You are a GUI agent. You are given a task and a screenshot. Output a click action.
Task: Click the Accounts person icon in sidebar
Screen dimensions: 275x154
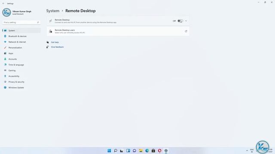[x=5, y=59]
